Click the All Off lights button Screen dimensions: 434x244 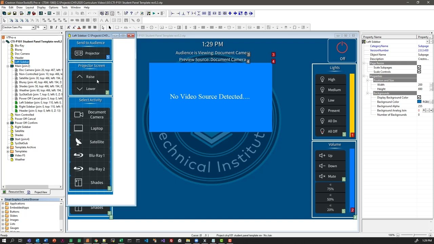[x=330, y=131]
